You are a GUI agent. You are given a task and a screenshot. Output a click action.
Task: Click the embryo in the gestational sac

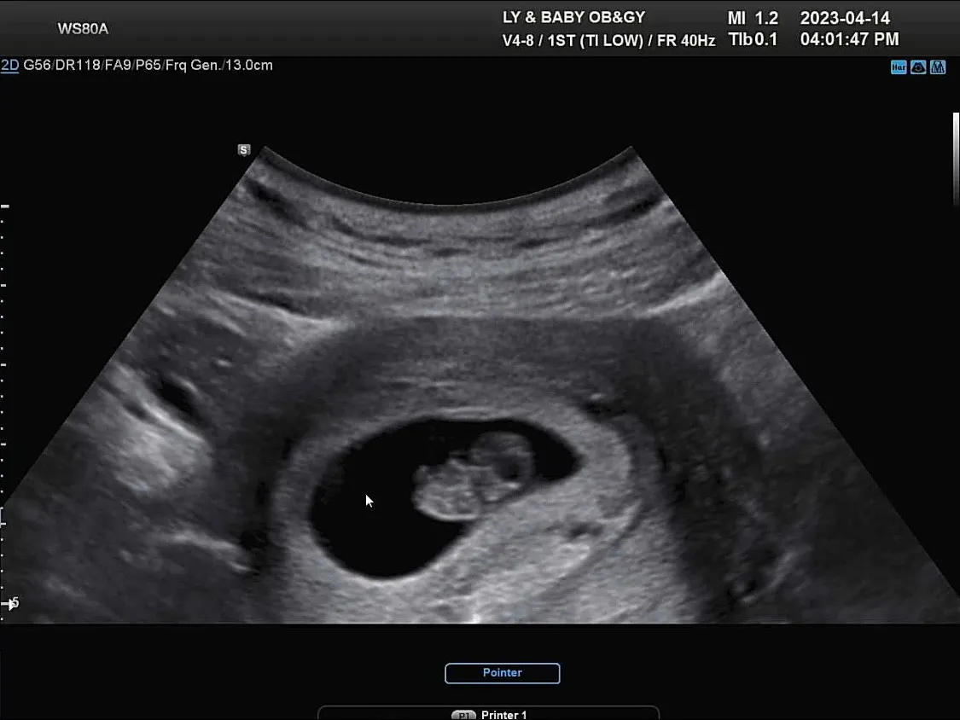click(473, 476)
